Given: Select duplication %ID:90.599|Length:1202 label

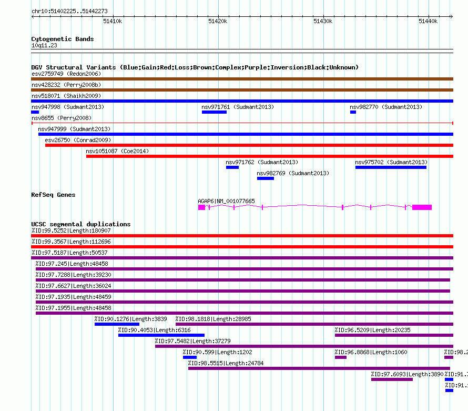Looking at the screenshot, I should click(x=218, y=352).
